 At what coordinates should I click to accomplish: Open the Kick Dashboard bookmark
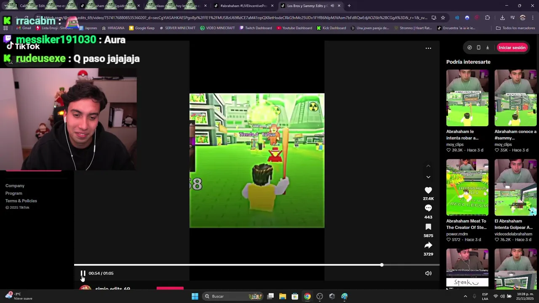click(x=331, y=28)
